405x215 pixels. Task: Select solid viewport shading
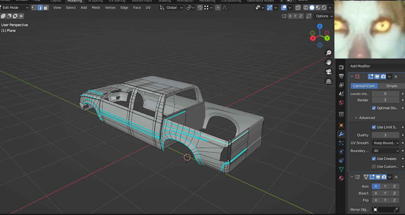(x=312, y=8)
